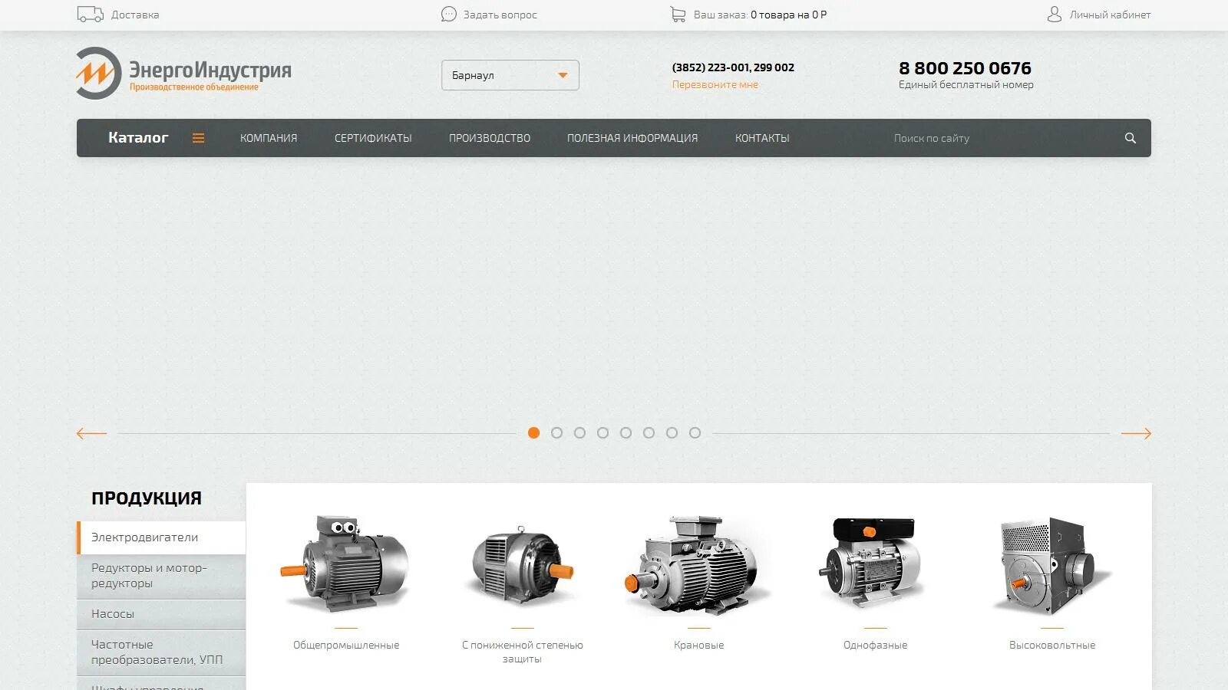
Task: Select the fourth slider dot
Action: tap(602, 433)
